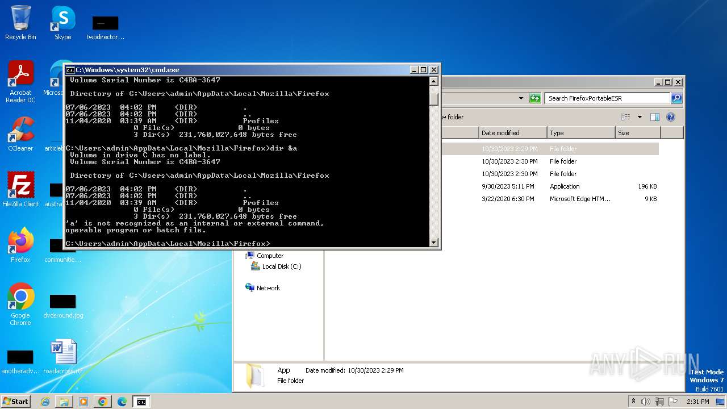Open Explorer help via question mark icon

[670, 117]
